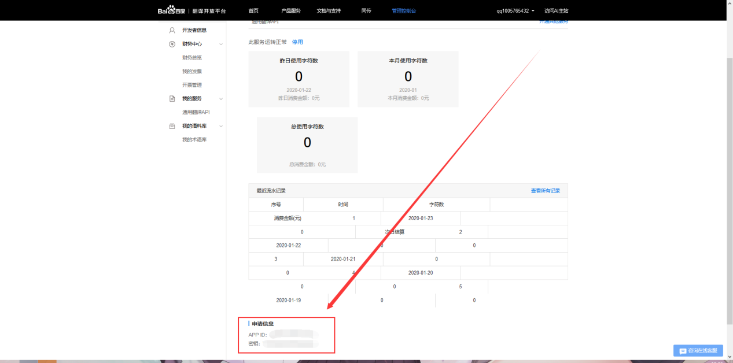Image resolution: width=733 pixels, height=363 pixels.
Task: Click the 字符数 column header
Action: coord(437,205)
